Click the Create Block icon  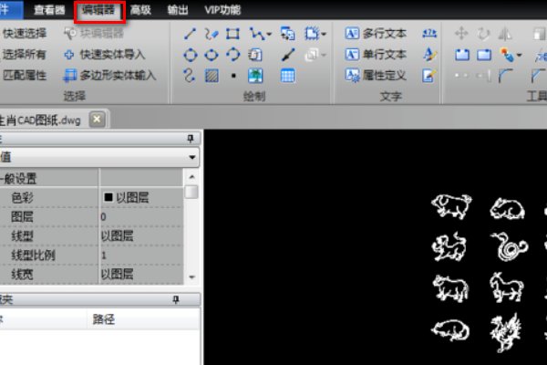pos(312,34)
